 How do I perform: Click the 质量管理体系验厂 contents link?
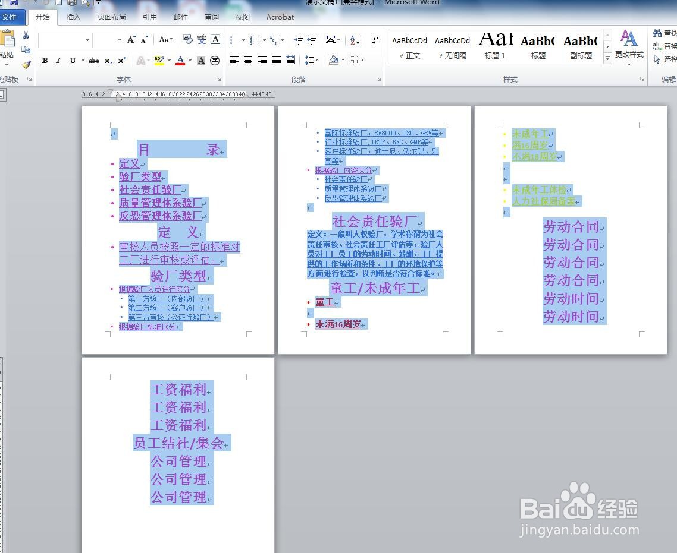tap(160, 203)
